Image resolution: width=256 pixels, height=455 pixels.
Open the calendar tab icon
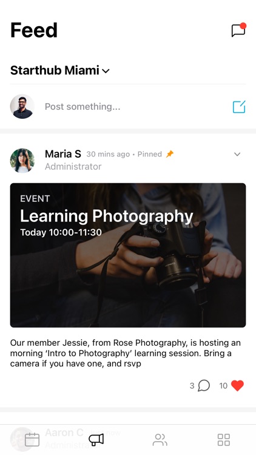[32, 439]
